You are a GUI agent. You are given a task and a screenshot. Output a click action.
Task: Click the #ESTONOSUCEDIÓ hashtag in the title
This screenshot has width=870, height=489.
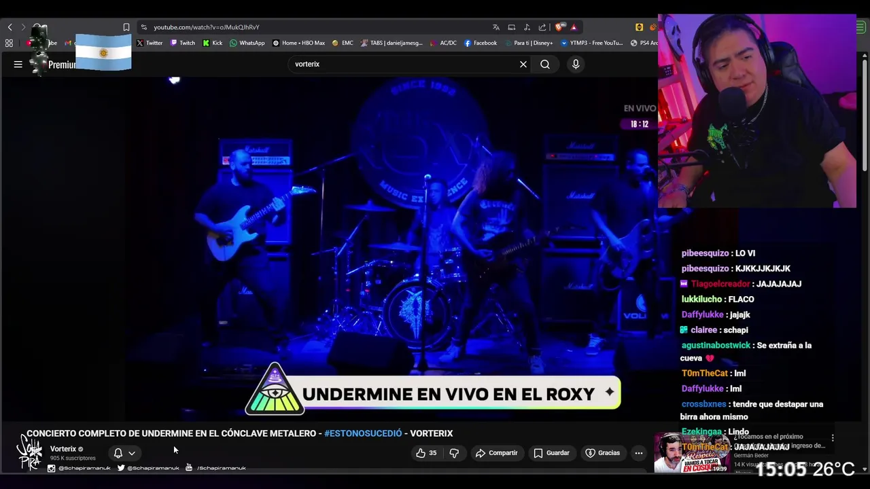[x=363, y=433]
